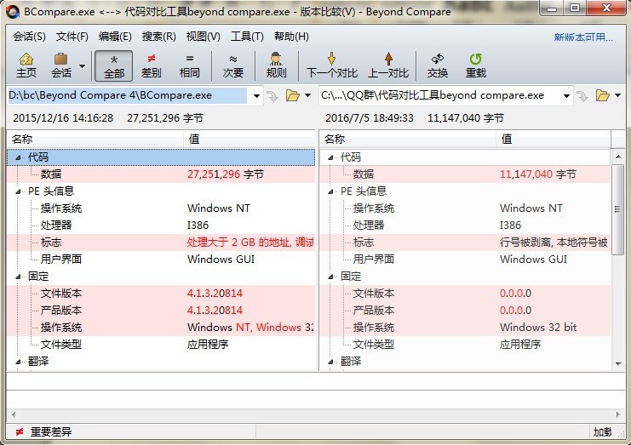The image size is (631, 445).
Task: Select the left 数据 row
Action: pyautogui.click(x=161, y=174)
